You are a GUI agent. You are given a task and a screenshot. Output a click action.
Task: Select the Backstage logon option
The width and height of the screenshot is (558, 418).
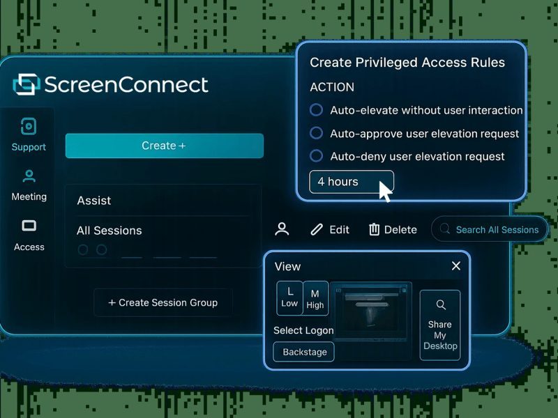tap(304, 352)
